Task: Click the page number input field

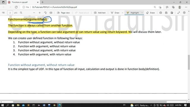Action: click(10, 13)
